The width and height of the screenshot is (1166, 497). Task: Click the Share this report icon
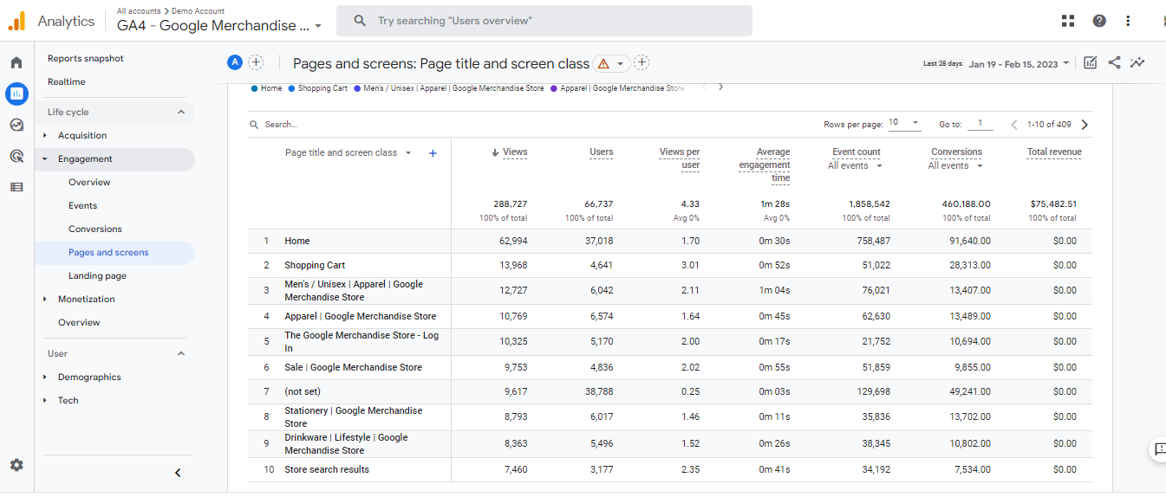(x=1115, y=62)
